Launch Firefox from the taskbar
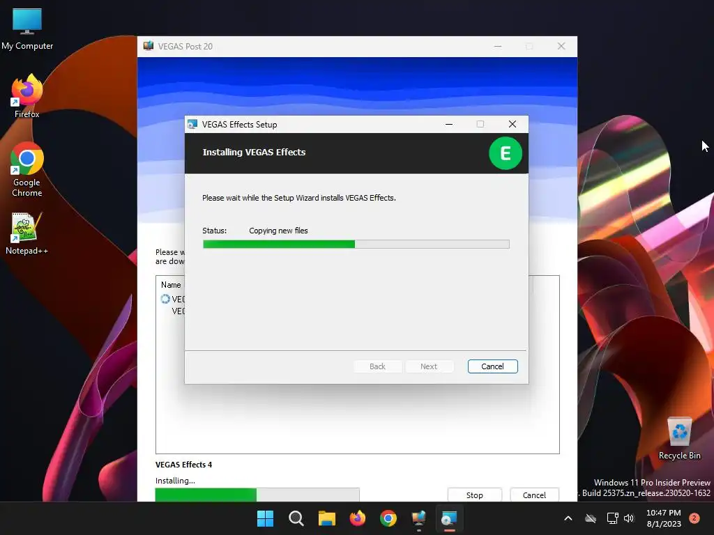Image resolution: width=714 pixels, height=535 pixels. [358, 518]
